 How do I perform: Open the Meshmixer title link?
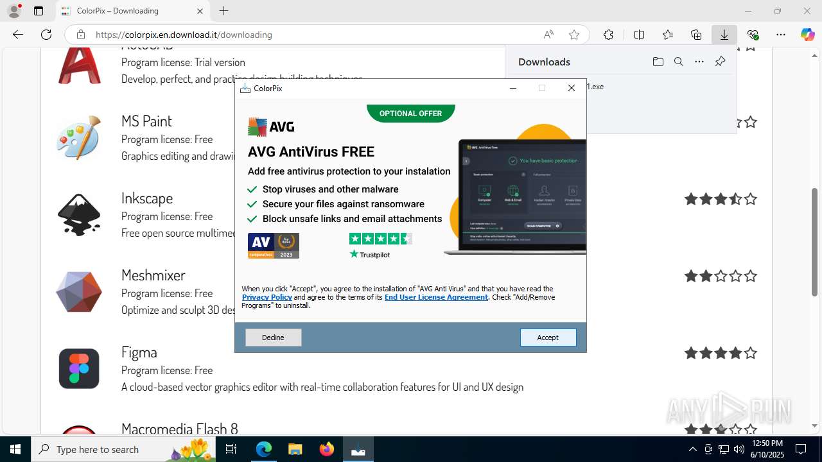point(153,275)
